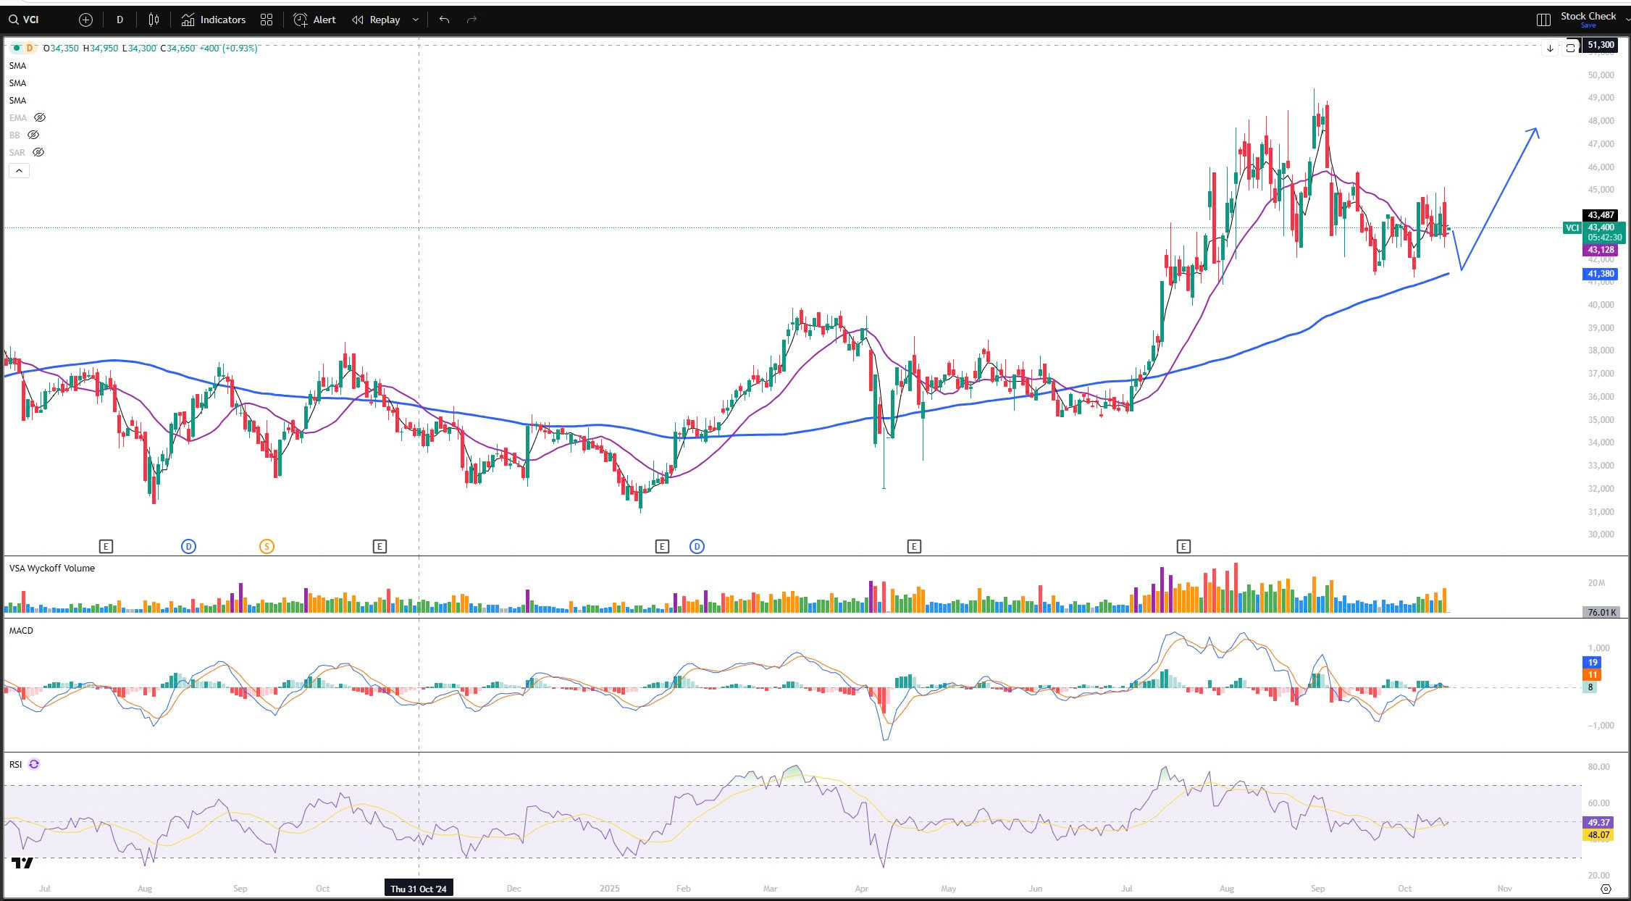Open the Replay dropdown arrow
Screen dimensions: 1631x901
tap(415, 20)
